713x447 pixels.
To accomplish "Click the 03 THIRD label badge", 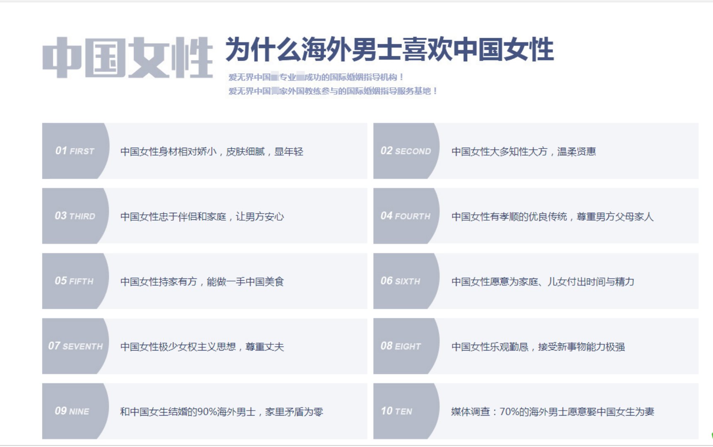I will coord(75,216).
